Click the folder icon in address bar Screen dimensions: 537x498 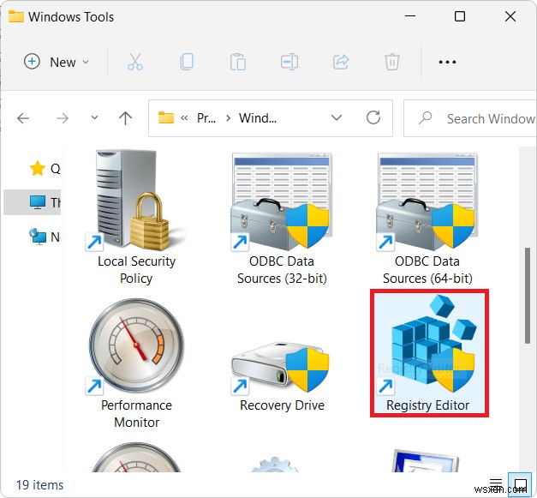[x=166, y=118]
